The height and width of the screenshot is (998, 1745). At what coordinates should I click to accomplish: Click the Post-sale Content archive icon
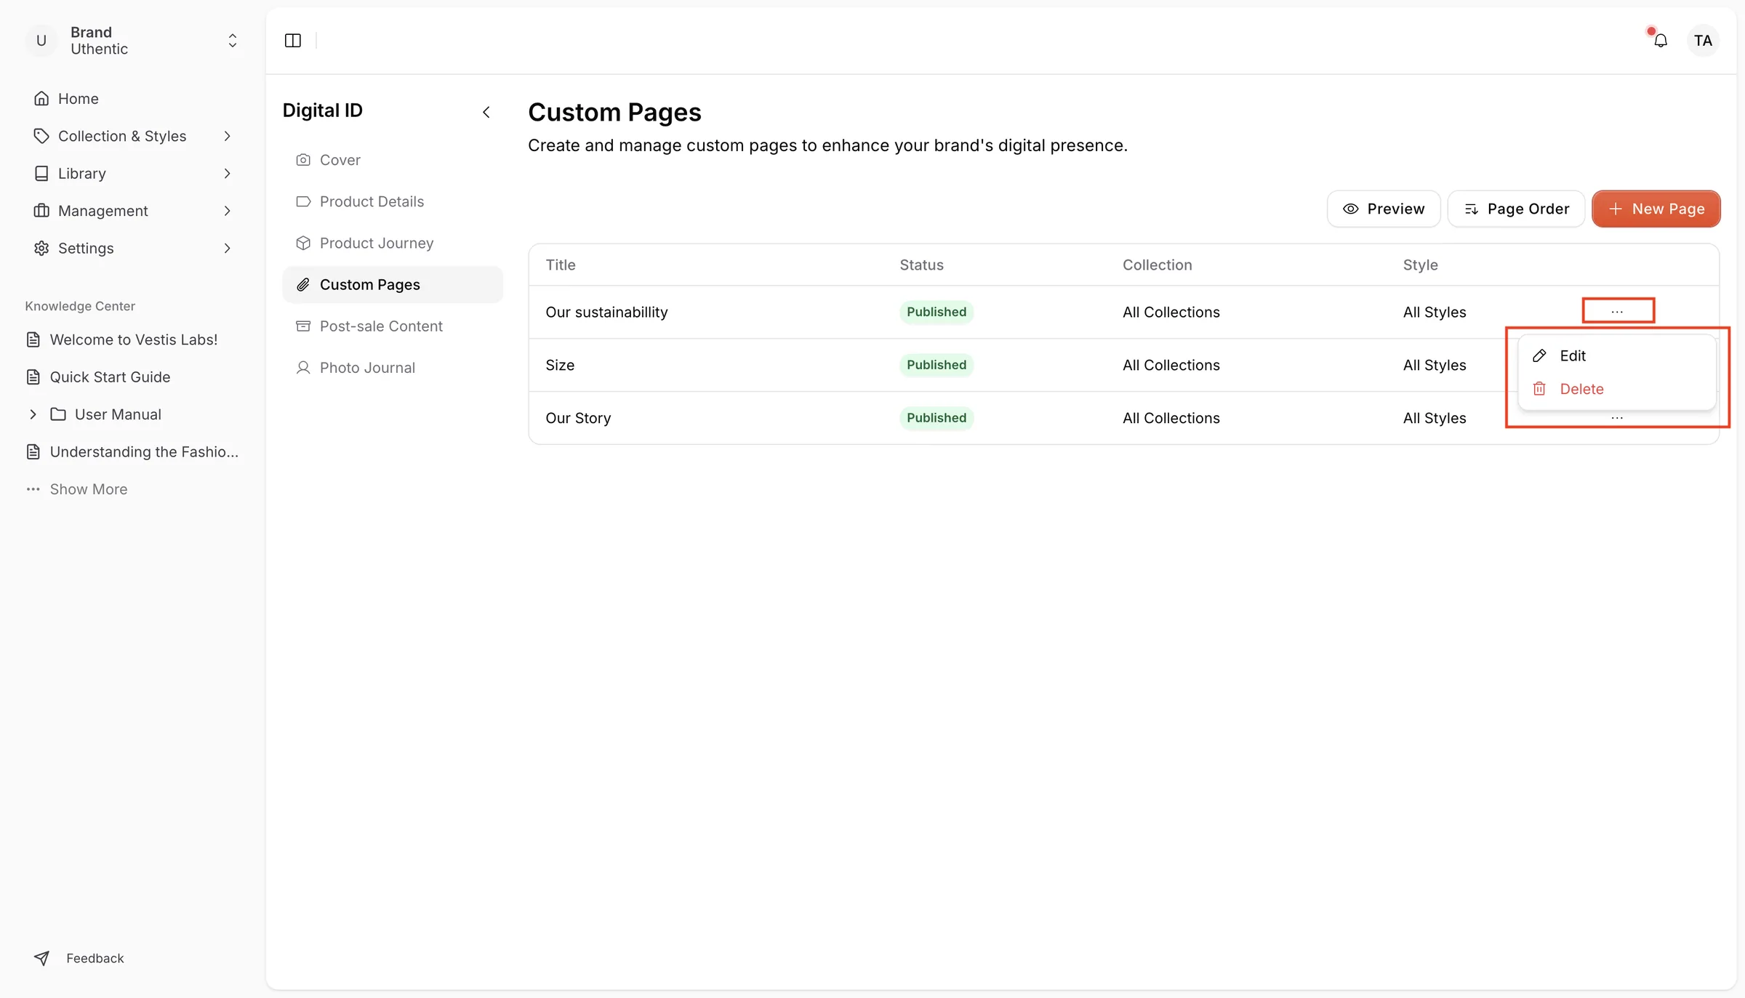[303, 326]
